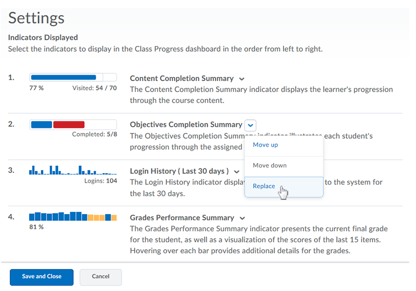Click the Login History sparkline chart
Viewport: 416px width, 291px height.
coord(73,170)
